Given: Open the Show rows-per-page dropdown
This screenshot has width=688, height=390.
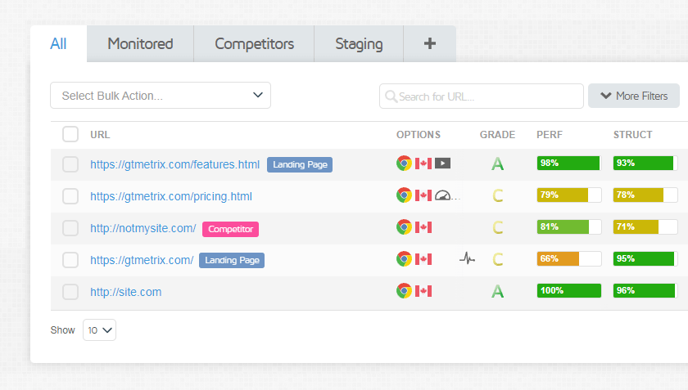Looking at the screenshot, I should click(x=99, y=330).
